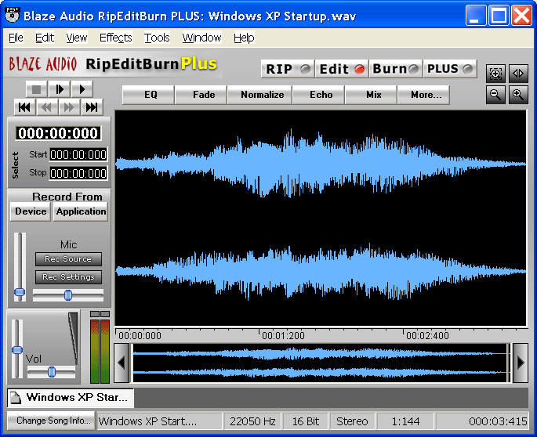Click the 00:02:400 timeline marker
Image resolution: width=537 pixels, height=437 pixels.
(427, 336)
